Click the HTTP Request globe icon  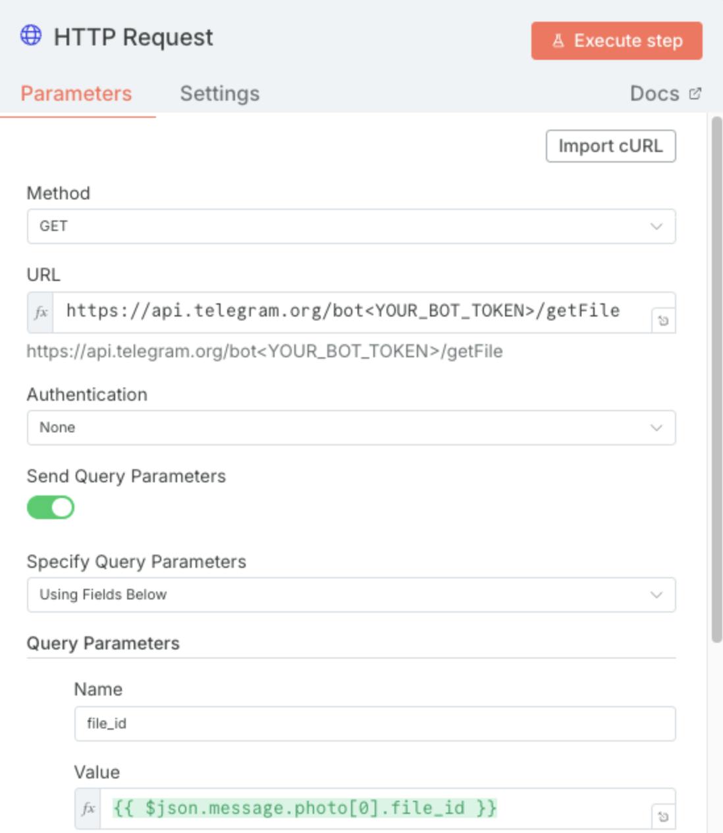(31, 36)
